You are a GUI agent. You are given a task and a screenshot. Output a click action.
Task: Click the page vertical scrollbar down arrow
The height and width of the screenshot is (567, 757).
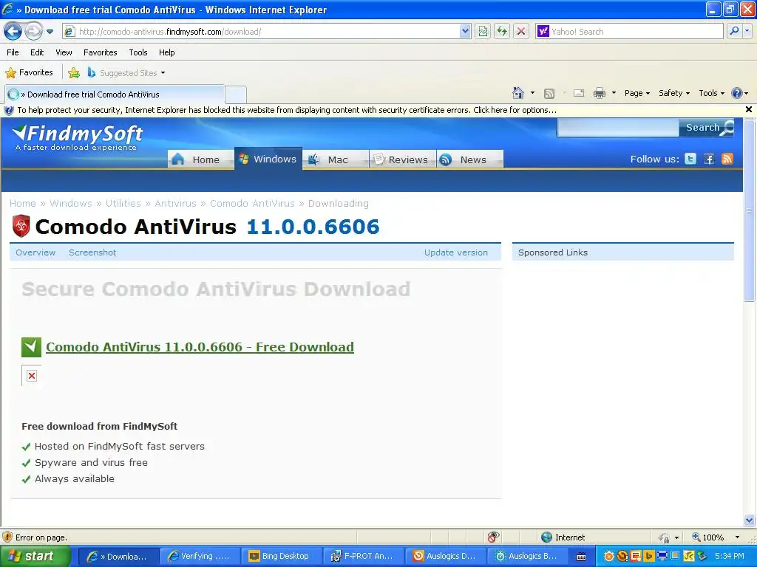(x=750, y=520)
